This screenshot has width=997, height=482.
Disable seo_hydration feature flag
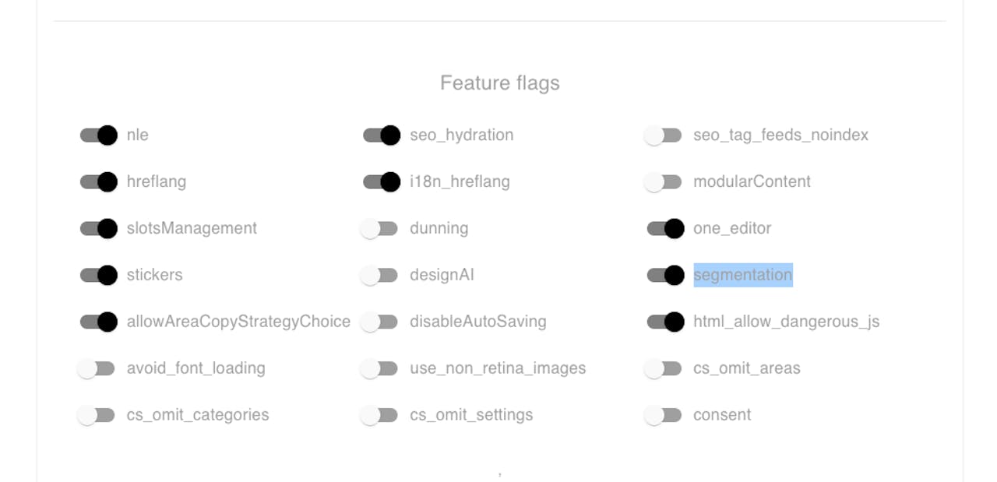[382, 135]
